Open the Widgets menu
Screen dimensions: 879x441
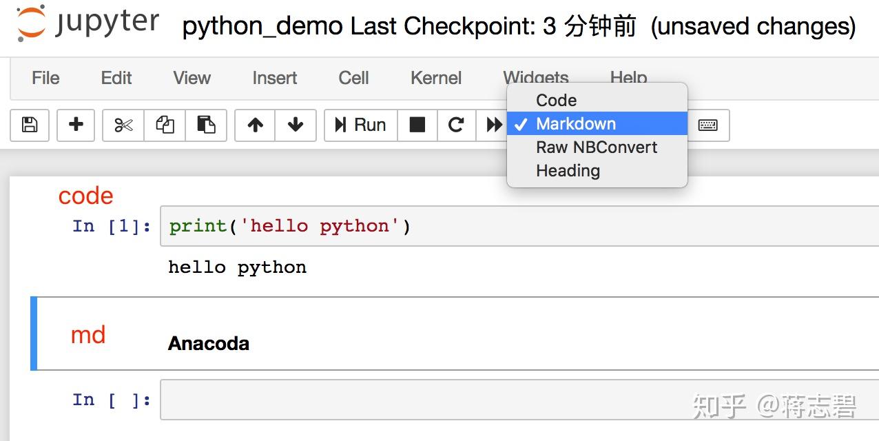535,78
